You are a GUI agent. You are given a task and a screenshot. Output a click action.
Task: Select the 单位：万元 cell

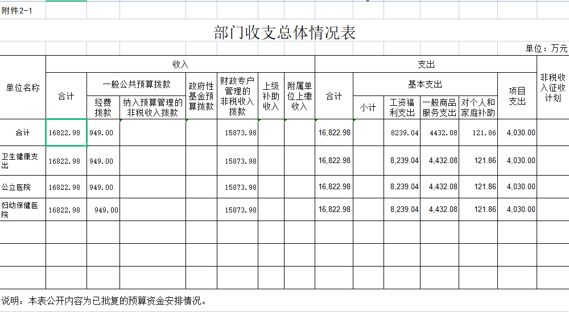pos(546,49)
